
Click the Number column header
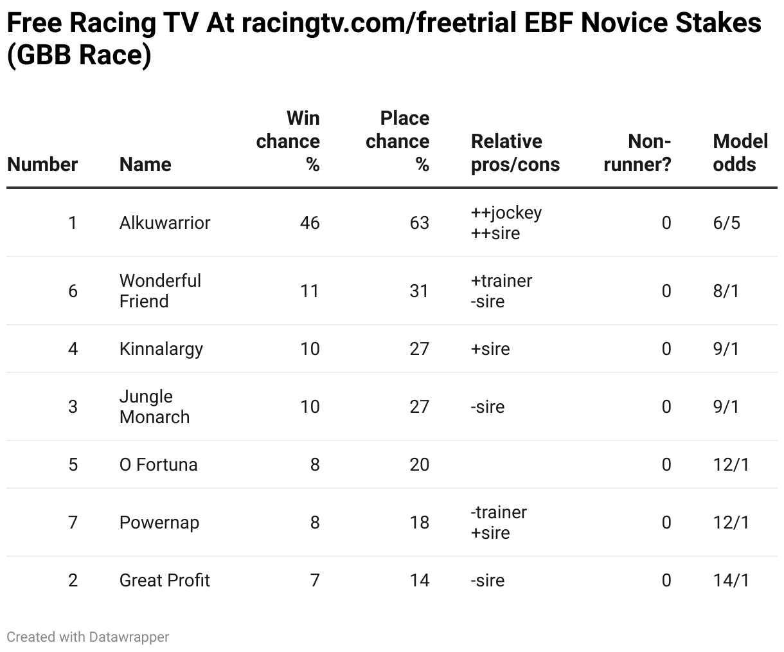tap(42, 164)
